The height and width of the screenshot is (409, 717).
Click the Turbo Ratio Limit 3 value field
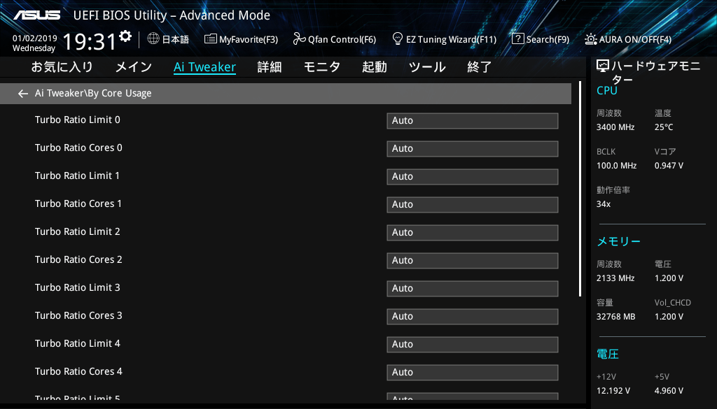tap(473, 289)
